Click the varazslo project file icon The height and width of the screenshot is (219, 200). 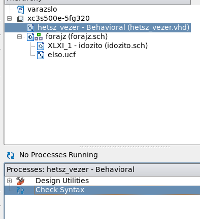click(x=20, y=10)
